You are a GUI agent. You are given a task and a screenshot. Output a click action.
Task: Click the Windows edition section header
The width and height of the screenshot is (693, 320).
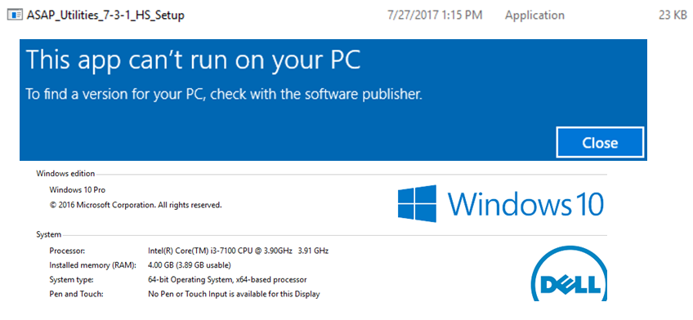[65, 173]
